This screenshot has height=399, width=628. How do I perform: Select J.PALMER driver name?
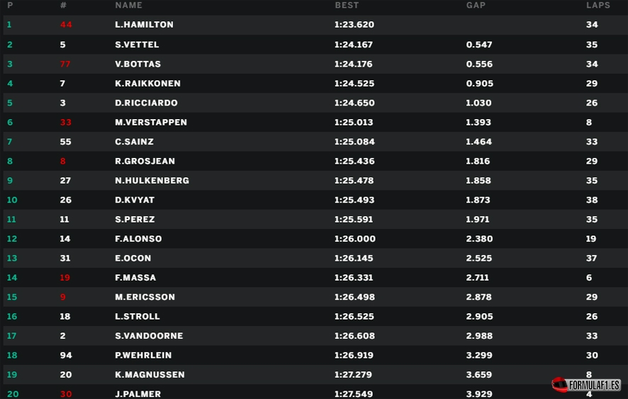pos(138,394)
